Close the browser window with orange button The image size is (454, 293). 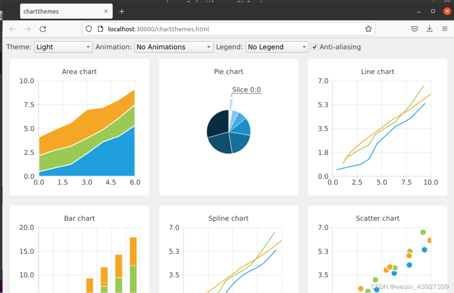point(447,11)
